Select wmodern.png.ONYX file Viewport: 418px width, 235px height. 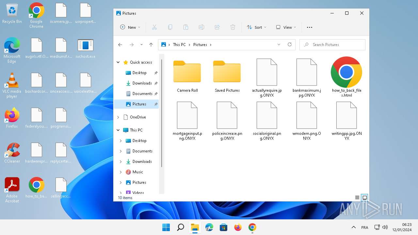(x=307, y=121)
